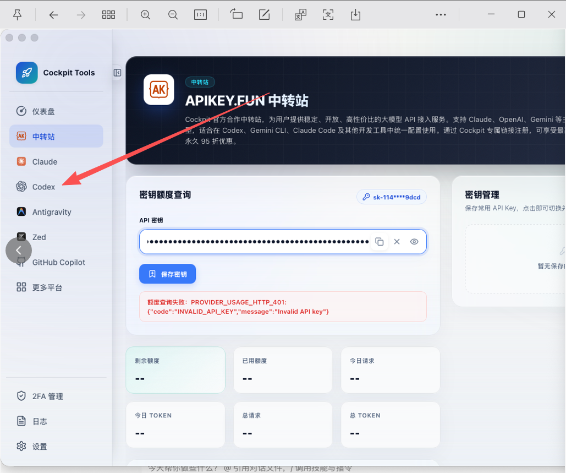This screenshot has height=473, width=566.
Task: Click the 今日请求 card
Action: (391, 370)
